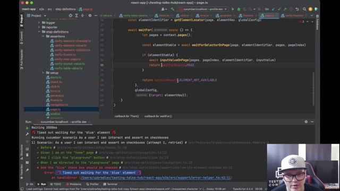Click the wrench icon in Run panel
The image size is (340, 191).
pyautogui.click(x=27, y=134)
